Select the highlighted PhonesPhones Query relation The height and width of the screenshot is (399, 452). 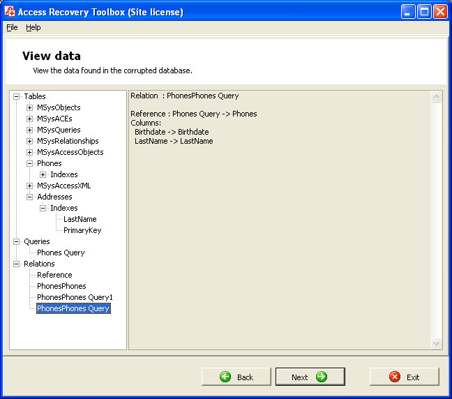click(73, 308)
